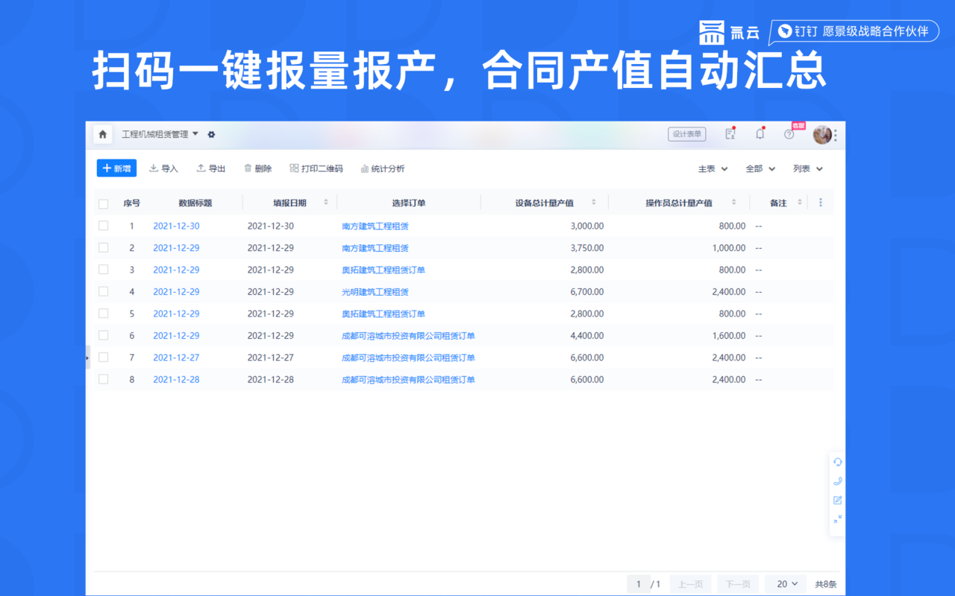Open row 7 title link 2021-12-27

[176, 358]
